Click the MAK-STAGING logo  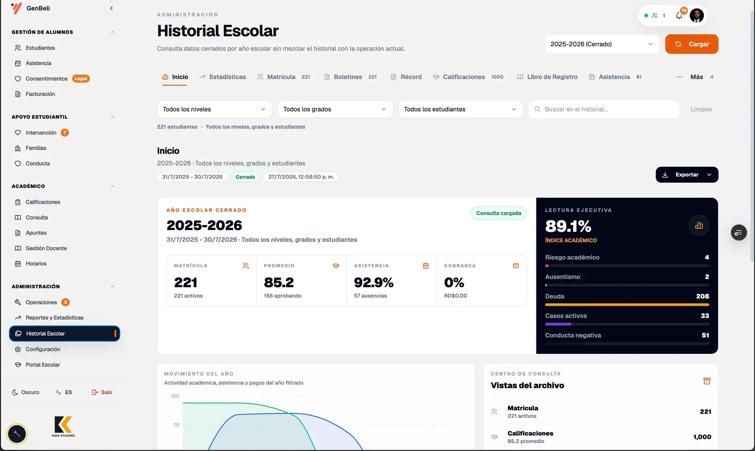(64, 427)
